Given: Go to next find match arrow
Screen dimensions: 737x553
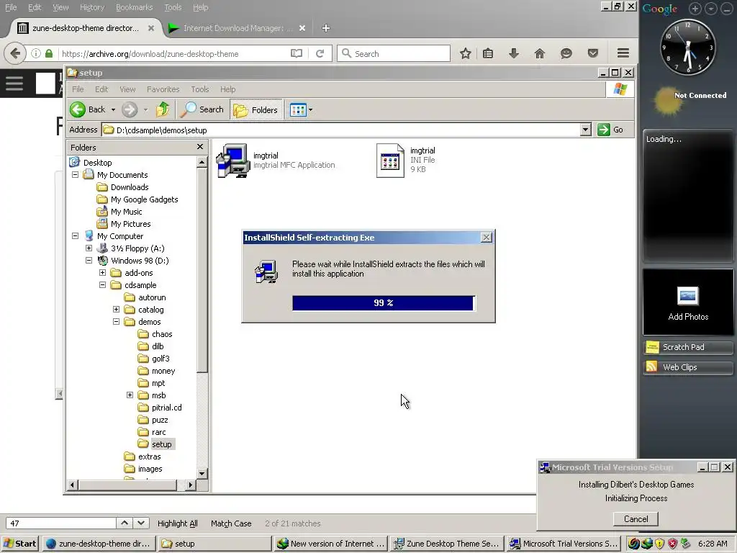Looking at the screenshot, I should (x=141, y=523).
